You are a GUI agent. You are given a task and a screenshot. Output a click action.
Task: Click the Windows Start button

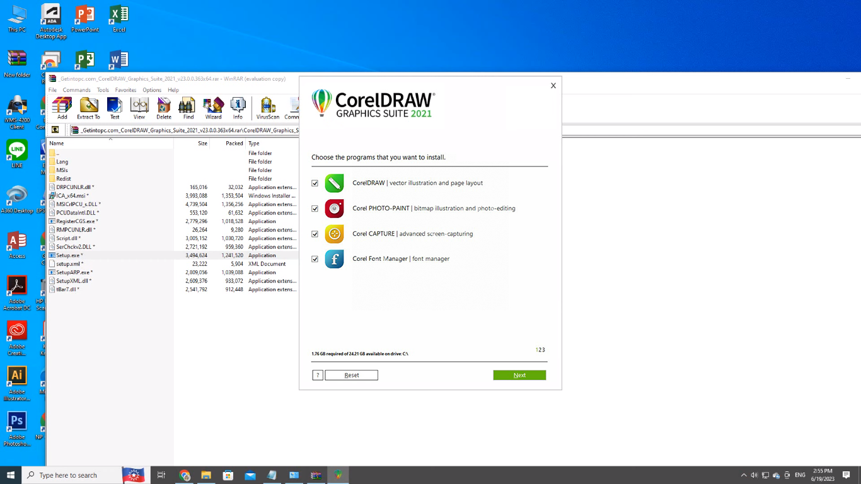pyautogui.click(x=11, y=475)
